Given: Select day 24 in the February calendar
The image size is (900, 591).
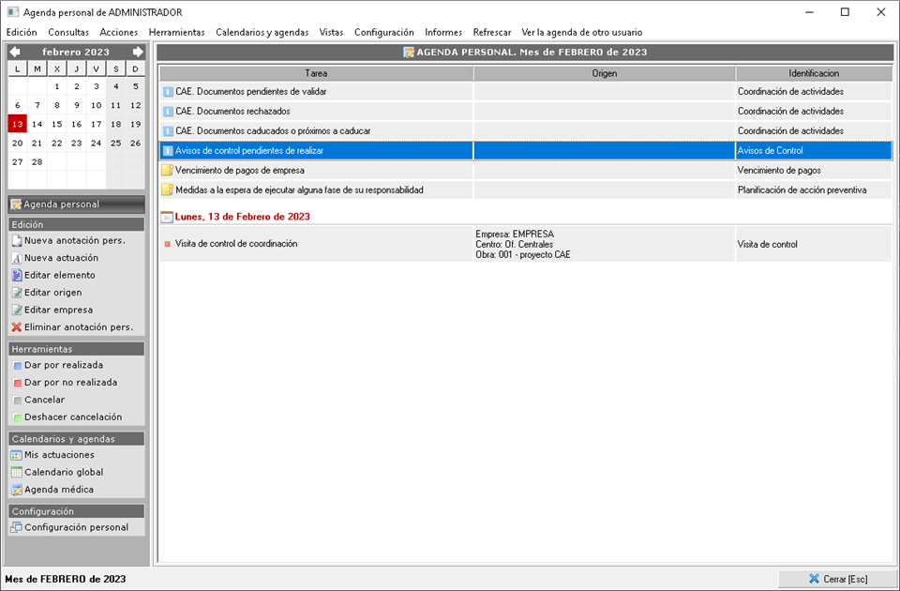Looking at the screenshot, I should coord(96,143).
